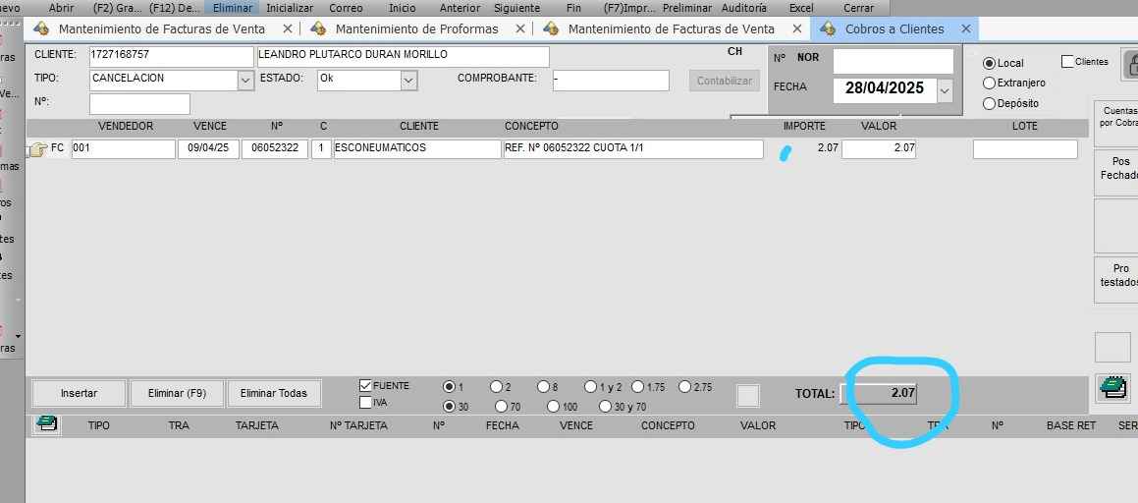Select the Depósito radio option

tap(990, 103)
